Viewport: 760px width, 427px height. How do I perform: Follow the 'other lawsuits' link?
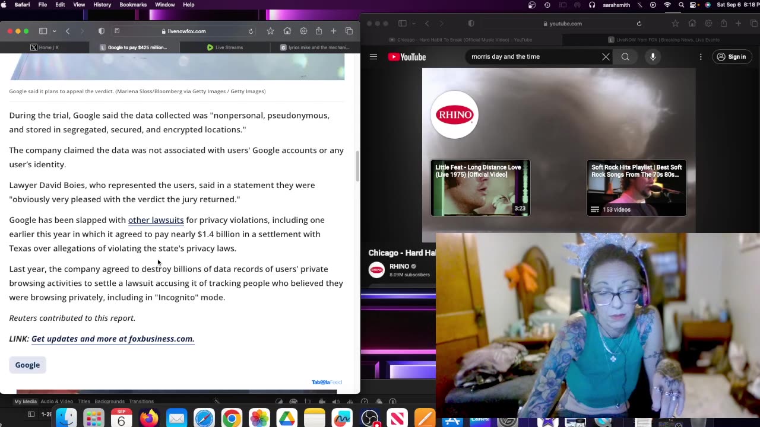156,220
